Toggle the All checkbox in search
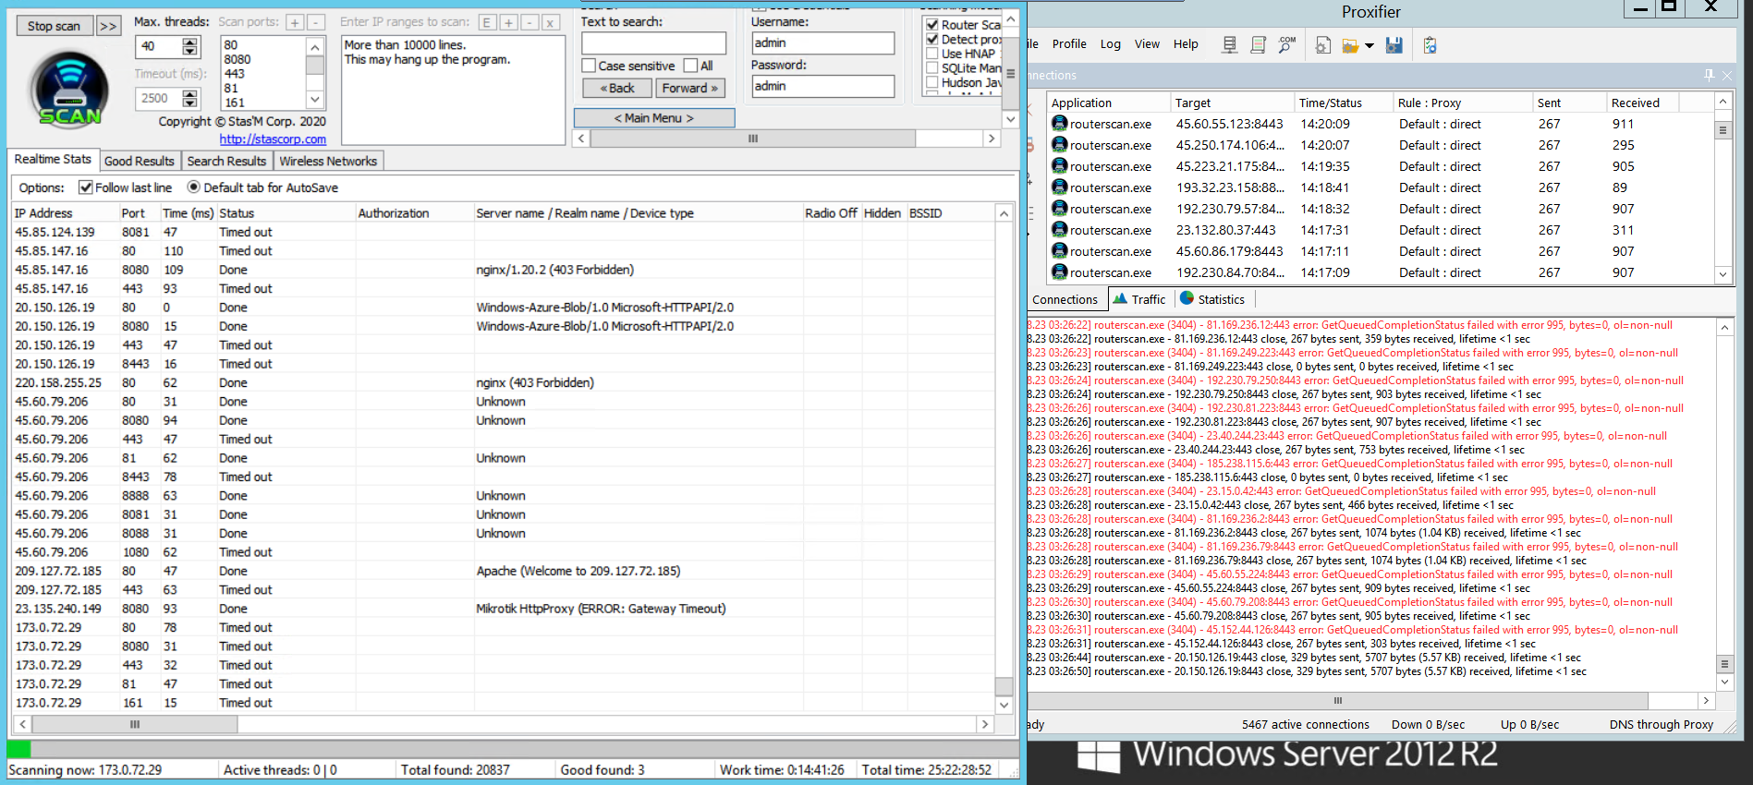This screenshot has height=785, width=1753. [x=690, y=66]
